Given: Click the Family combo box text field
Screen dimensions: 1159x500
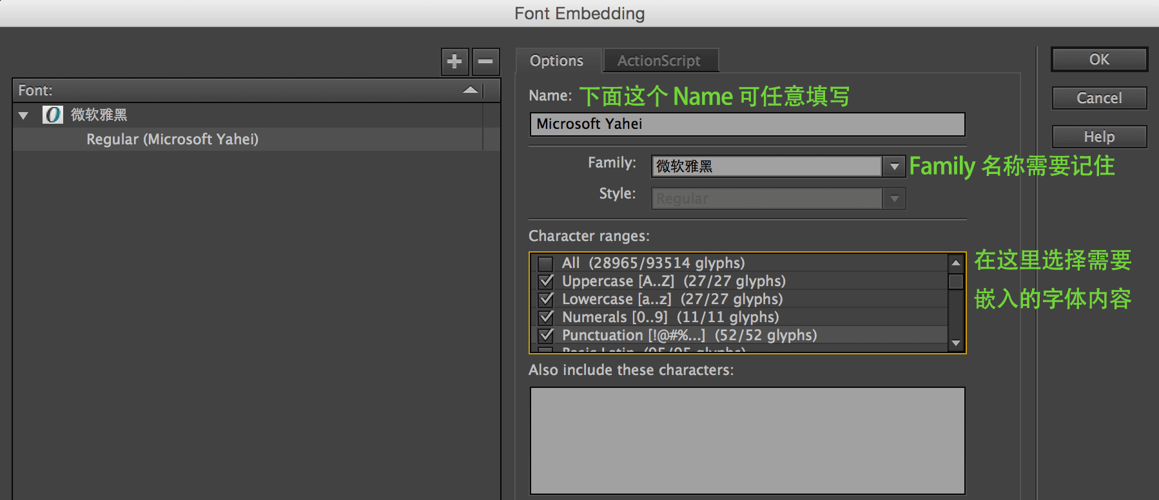Looking at the screenshot, I should click(x=766, y=166).
